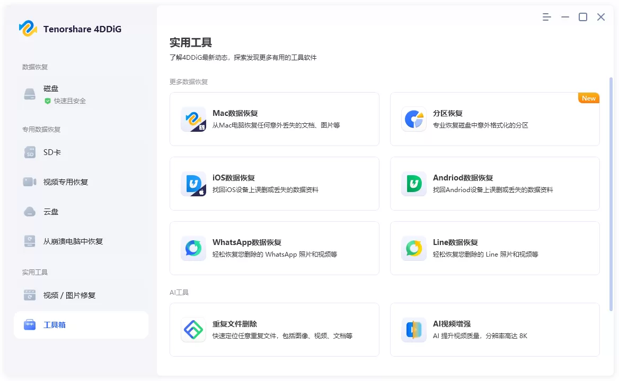Select the 视频专用恢复 sidebar icon
This screenshot has width=619, height=381.
click(x=29, y=182)
